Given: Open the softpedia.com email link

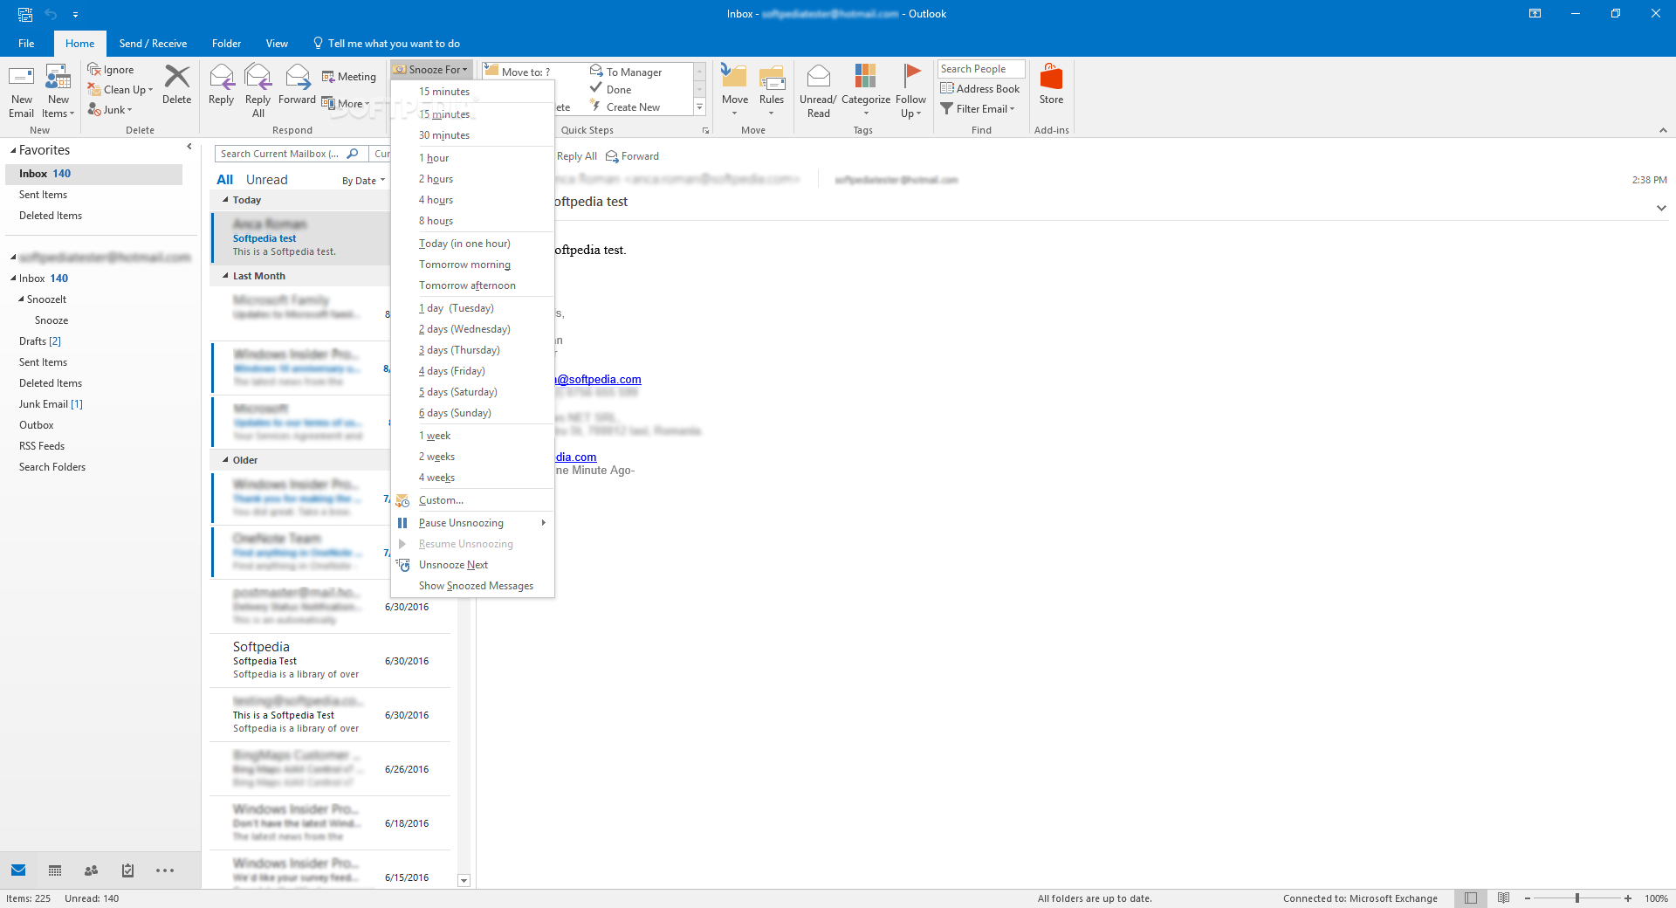Looking at the screenshot, I should coord(599,380).
